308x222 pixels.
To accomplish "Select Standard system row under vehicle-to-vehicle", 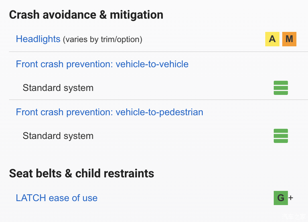I will coord(58,88).
